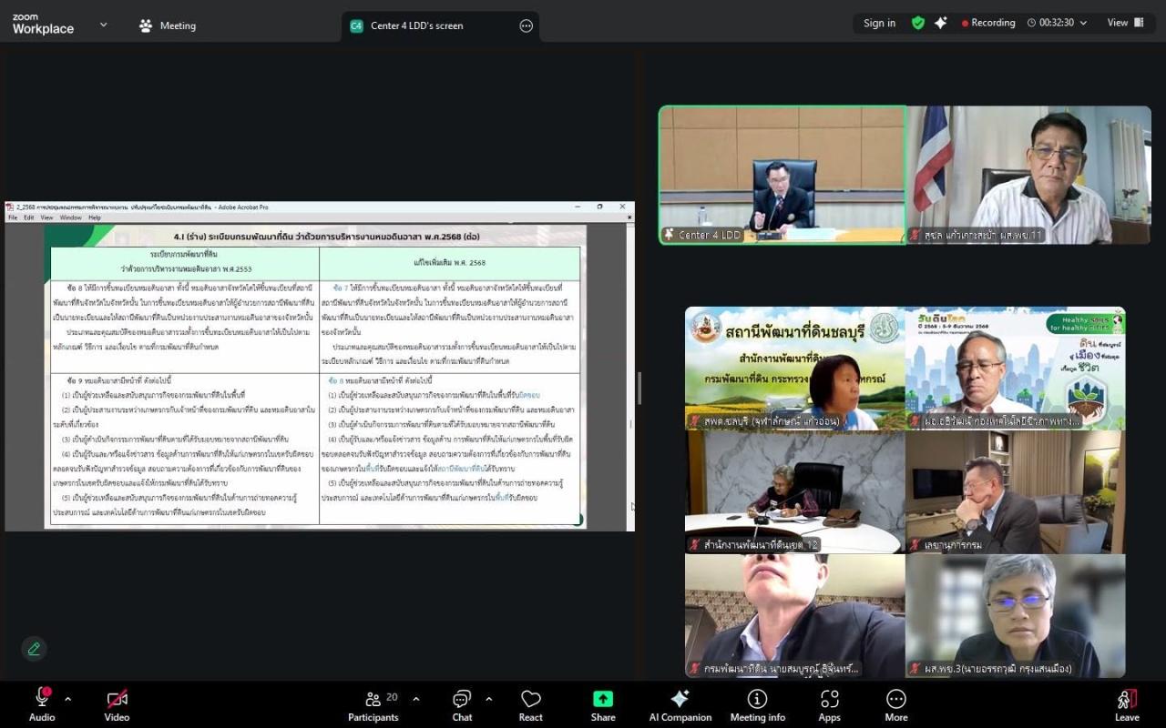Select the ผส.พข.3 participant video tile
Viewport: 1166px width, 728px height.
click(x=1015, y=616)
